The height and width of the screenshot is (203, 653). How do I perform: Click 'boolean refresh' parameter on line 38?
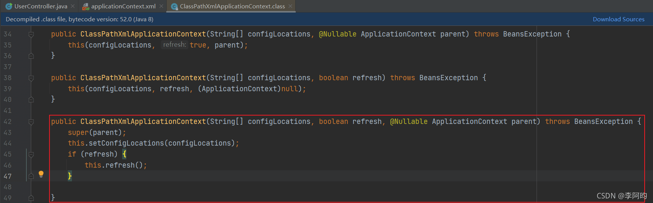350,78
